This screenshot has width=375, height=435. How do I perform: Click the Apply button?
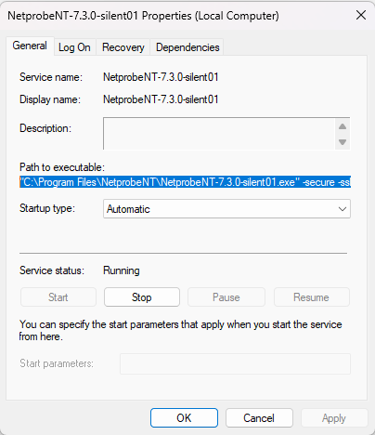tap(334, 418)
